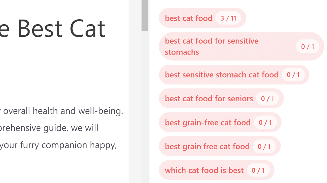Image resolution: width=327 pixels, height=183 pixels.
Task: Click the empty scrollbar track below the thumb
Action: click(x=145, y=102)
